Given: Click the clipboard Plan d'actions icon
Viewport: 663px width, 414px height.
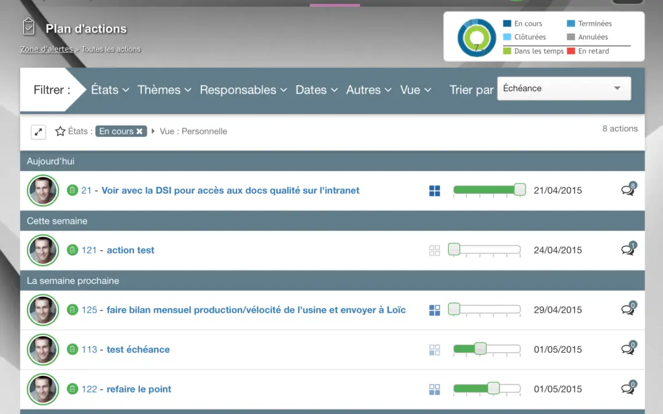Looking at the screenshot, I should [28, 27].
